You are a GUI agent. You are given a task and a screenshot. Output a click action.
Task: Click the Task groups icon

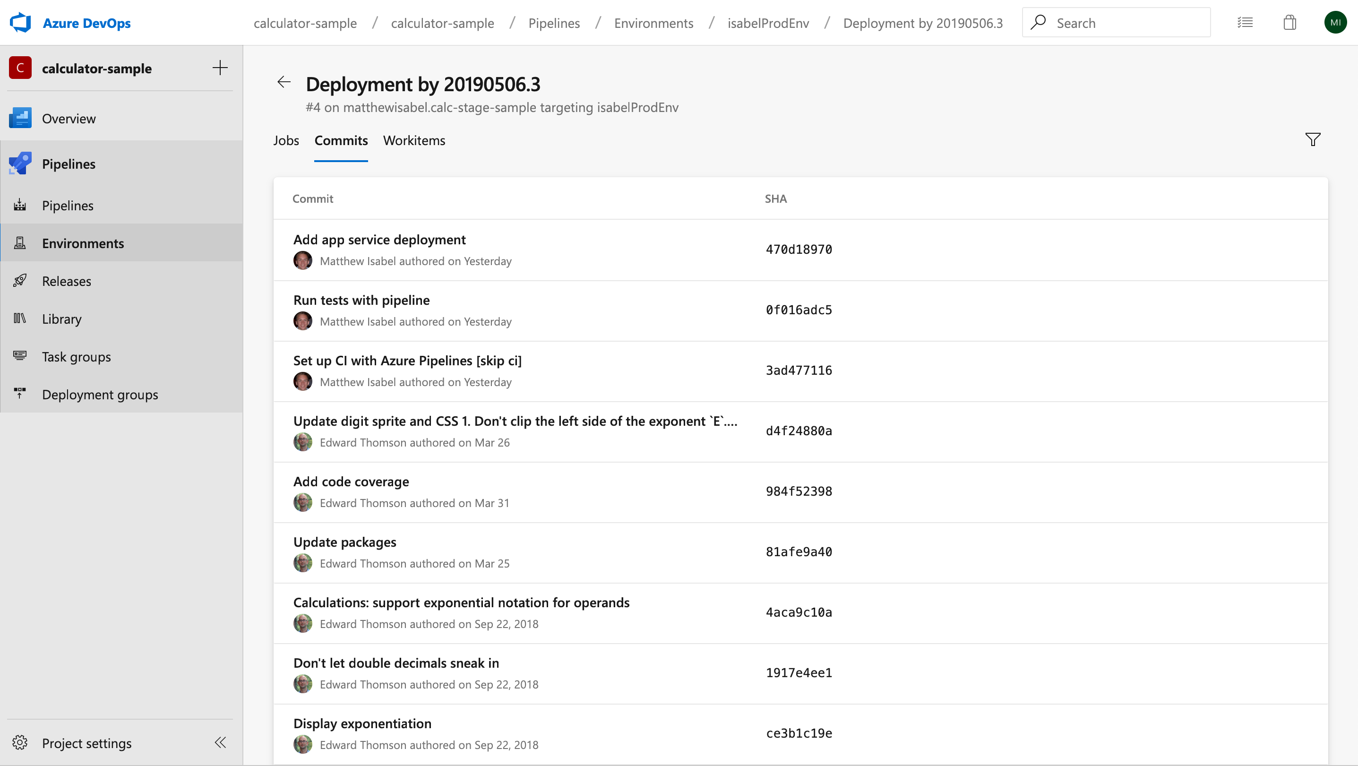point(20,356)
